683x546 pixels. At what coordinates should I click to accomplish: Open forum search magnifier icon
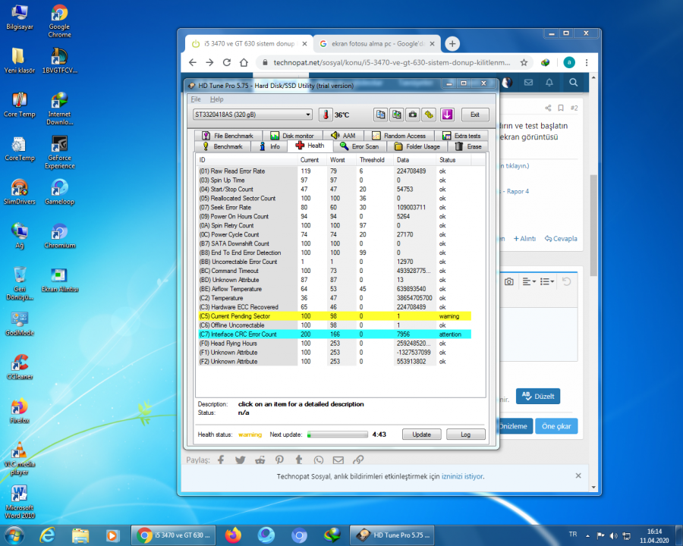573,83
